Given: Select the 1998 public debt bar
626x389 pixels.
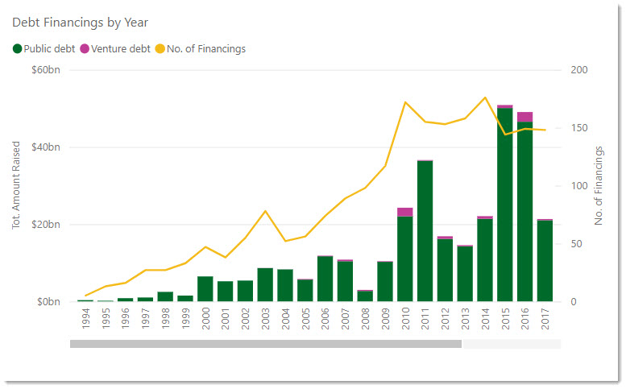Looking at the screenshot, I should [166, 296].
